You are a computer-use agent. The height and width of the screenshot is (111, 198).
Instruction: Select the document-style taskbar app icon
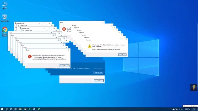[34, 109]
